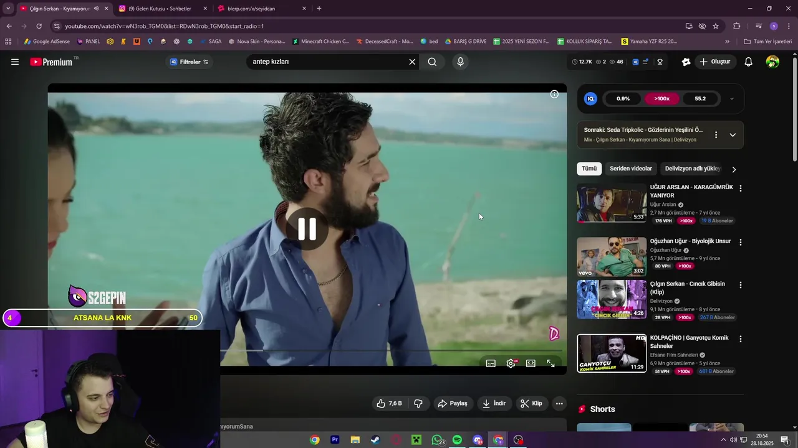Open Minecraft Chicken bookmark
Image resolution: width=798 pixels, height=448 pixels.
pos(320,42)
